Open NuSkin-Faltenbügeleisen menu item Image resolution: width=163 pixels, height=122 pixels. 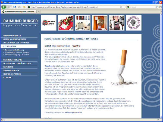(x=17, y=63)
